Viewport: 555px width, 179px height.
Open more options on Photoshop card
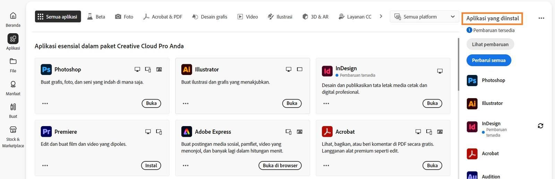(x=45, y=103)
